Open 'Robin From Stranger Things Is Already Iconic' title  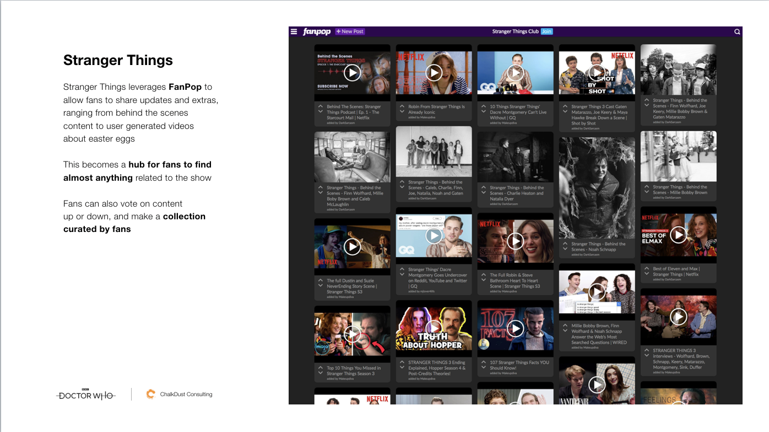436,109
